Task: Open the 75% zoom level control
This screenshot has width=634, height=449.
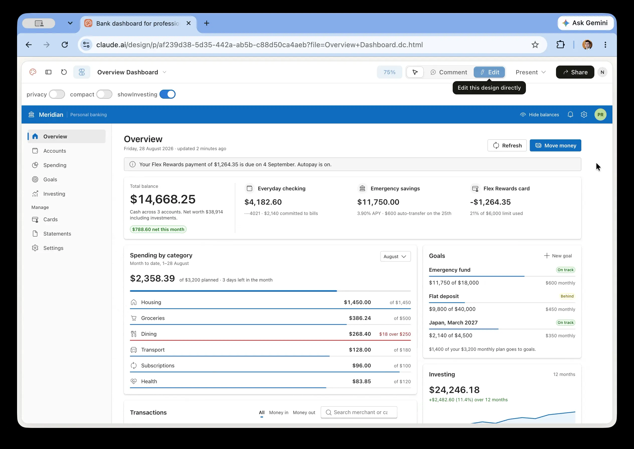Action: [x=389, y=72]
